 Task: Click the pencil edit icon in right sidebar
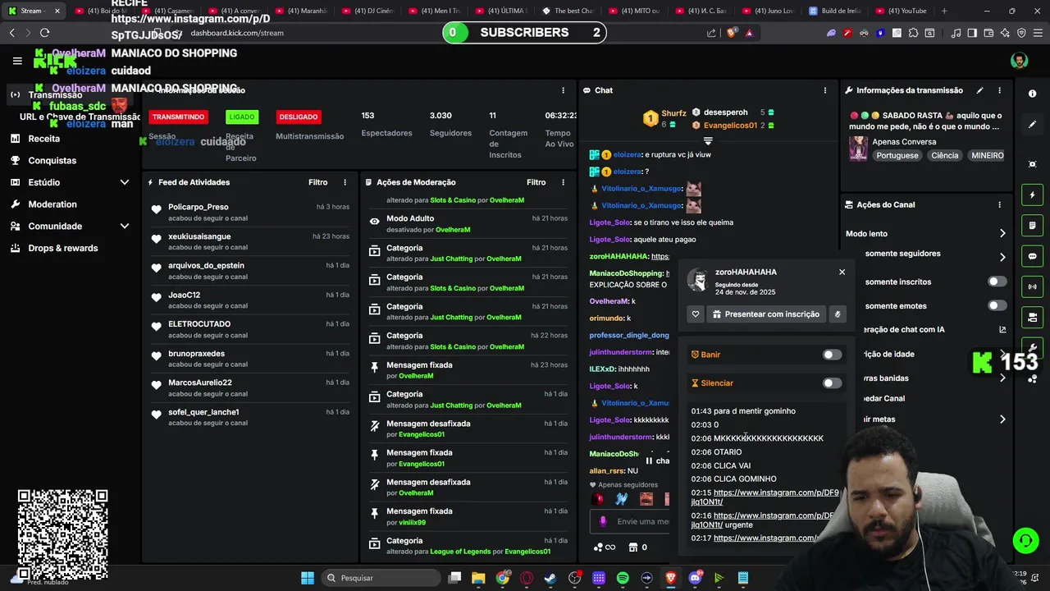[1032, 125]
